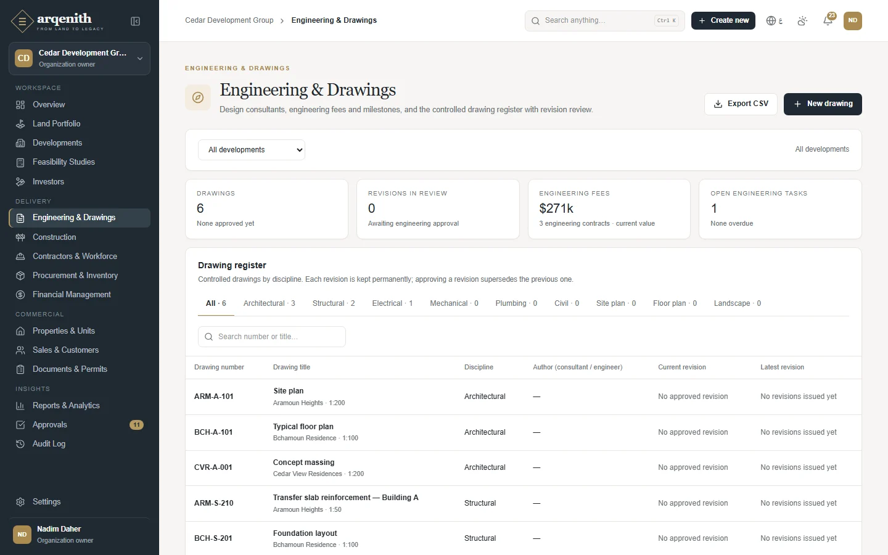Click the Reports & Analytics icon
The image size is (888, 555).
(x=20, y=406)
